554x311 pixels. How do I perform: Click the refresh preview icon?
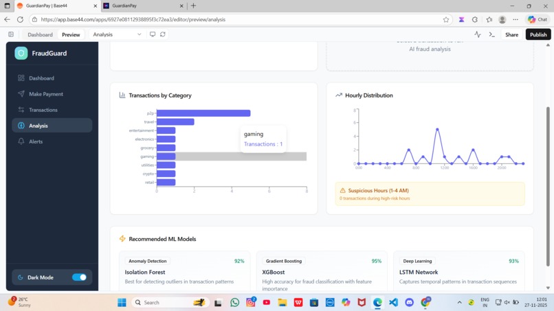pos(162,34)
